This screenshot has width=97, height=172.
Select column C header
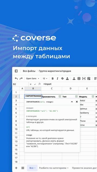[51, 88]
